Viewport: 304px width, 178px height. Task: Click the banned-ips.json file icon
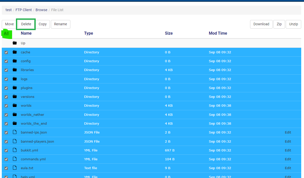(15, 132)
